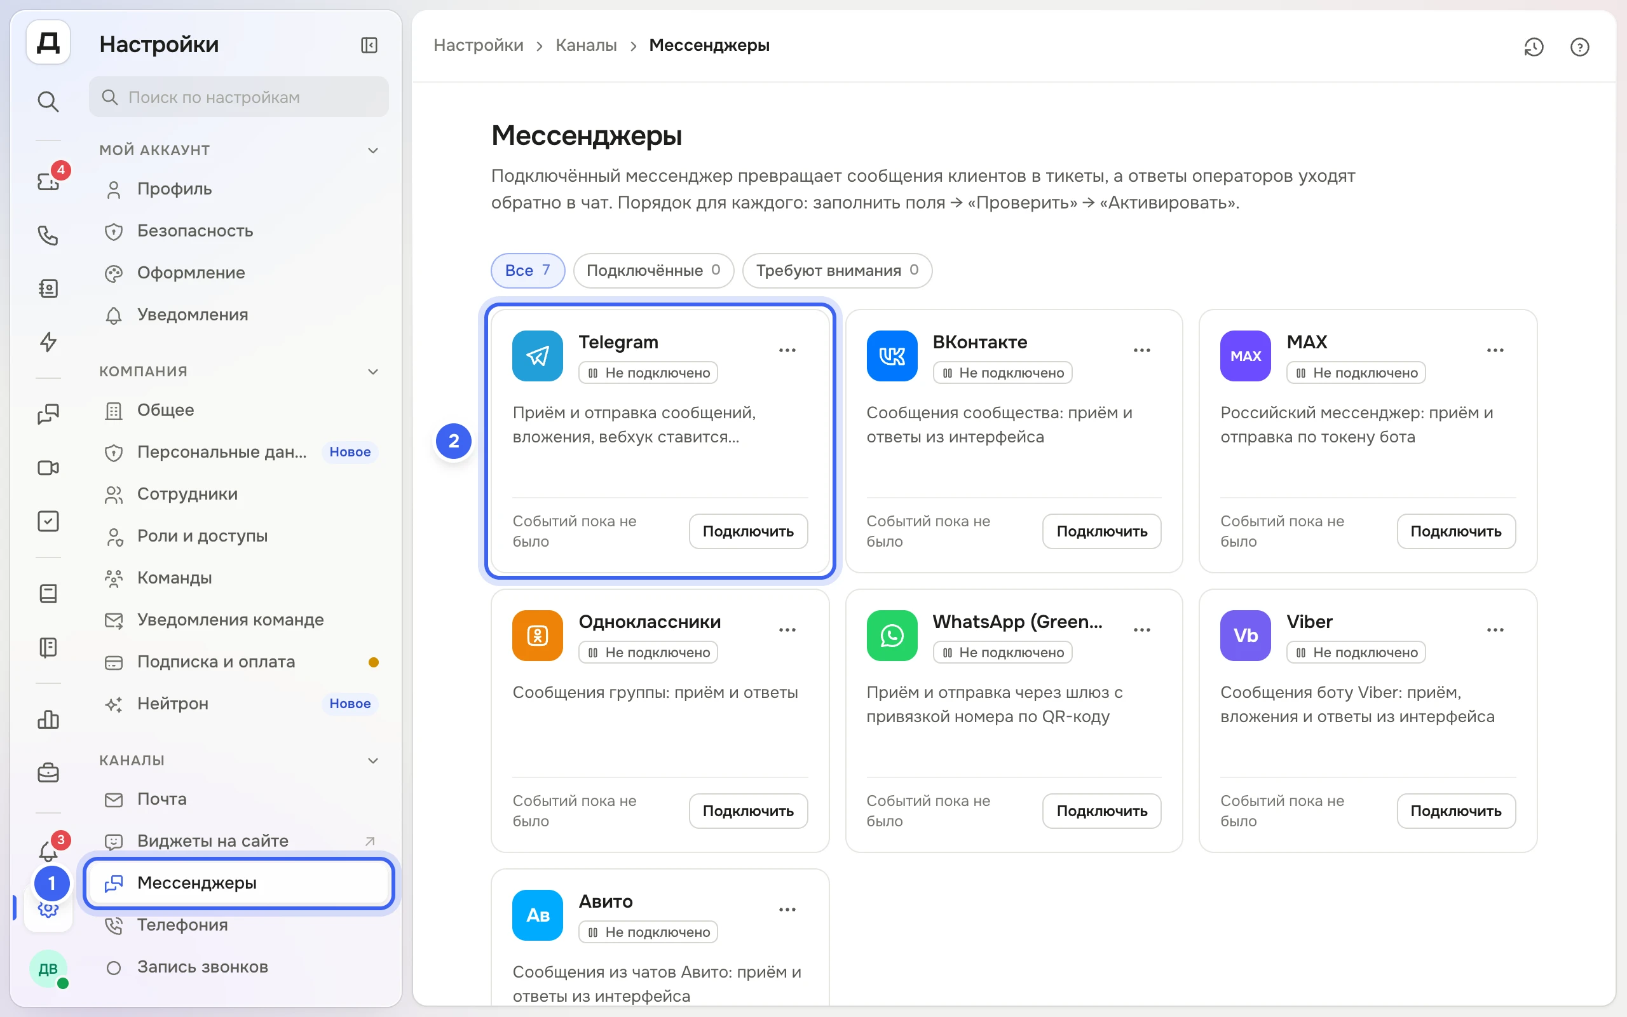The width and height of the screenshot is (1627, 1017).
Task: Focus the Поиск по настройкам field
Action: (239, 97)
